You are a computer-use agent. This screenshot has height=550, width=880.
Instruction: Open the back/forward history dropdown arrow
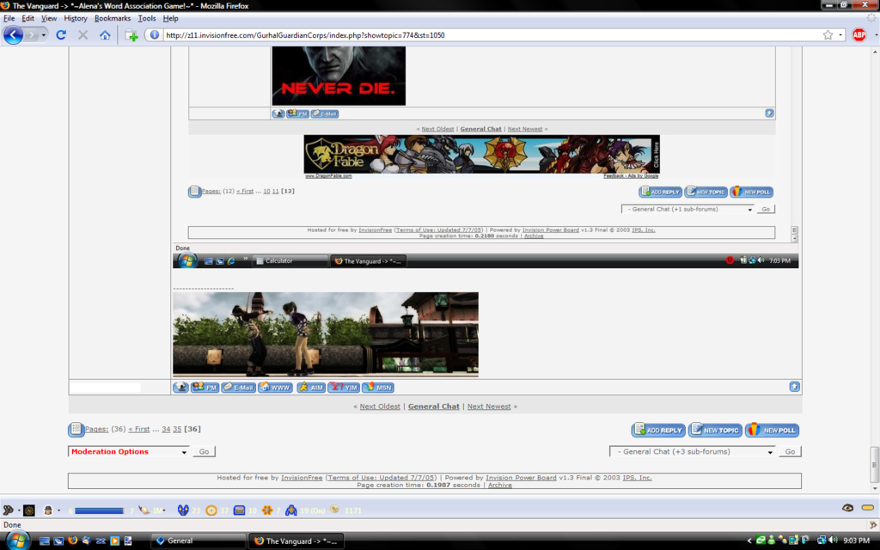point(43,35)
